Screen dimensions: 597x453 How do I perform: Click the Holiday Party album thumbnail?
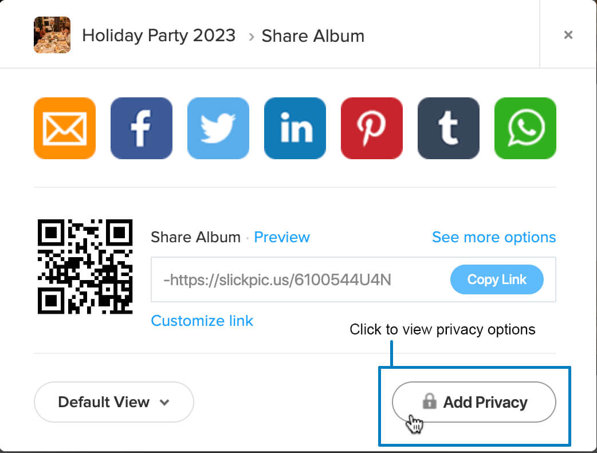tap(52, 35)
